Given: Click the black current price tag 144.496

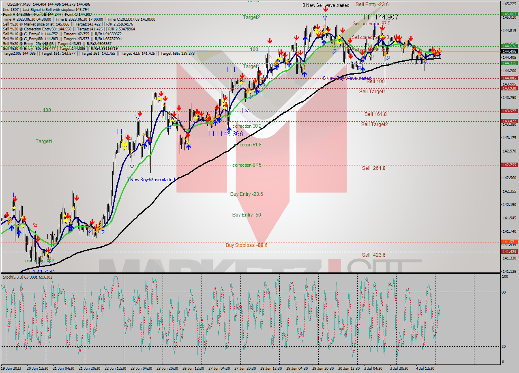Looking at the screenshot, I should point(509,51).
